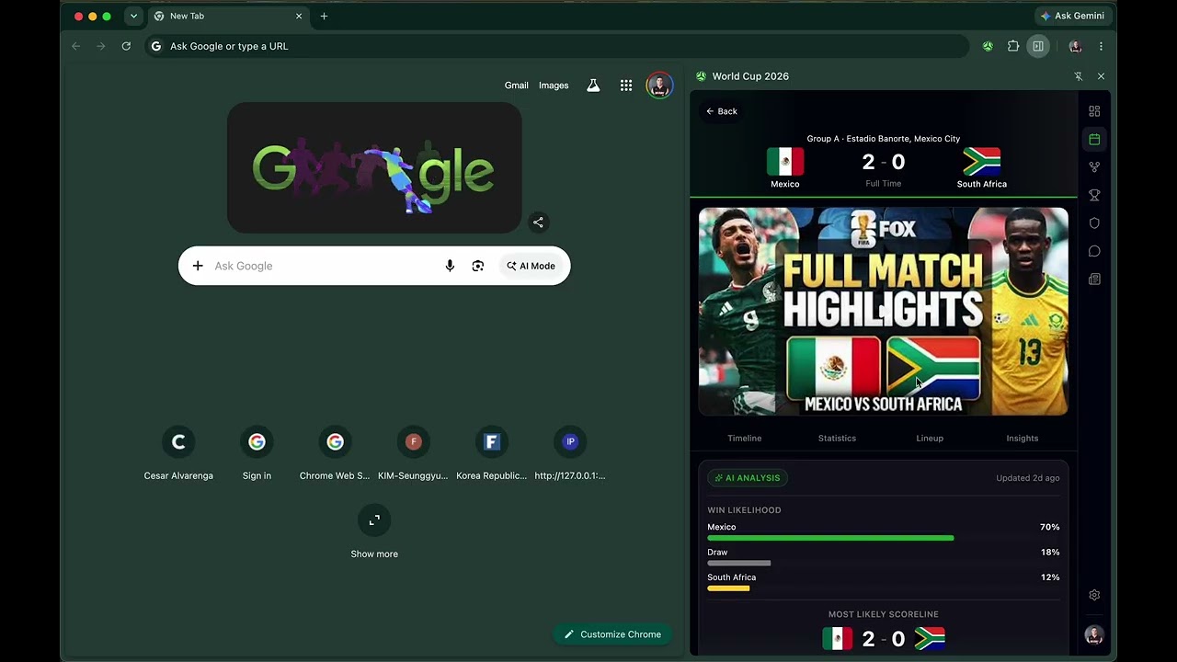The height and width of the screenshot is (662, 1177).
Task: Click the Draw 18% likelihood bar
Action: 739,563
